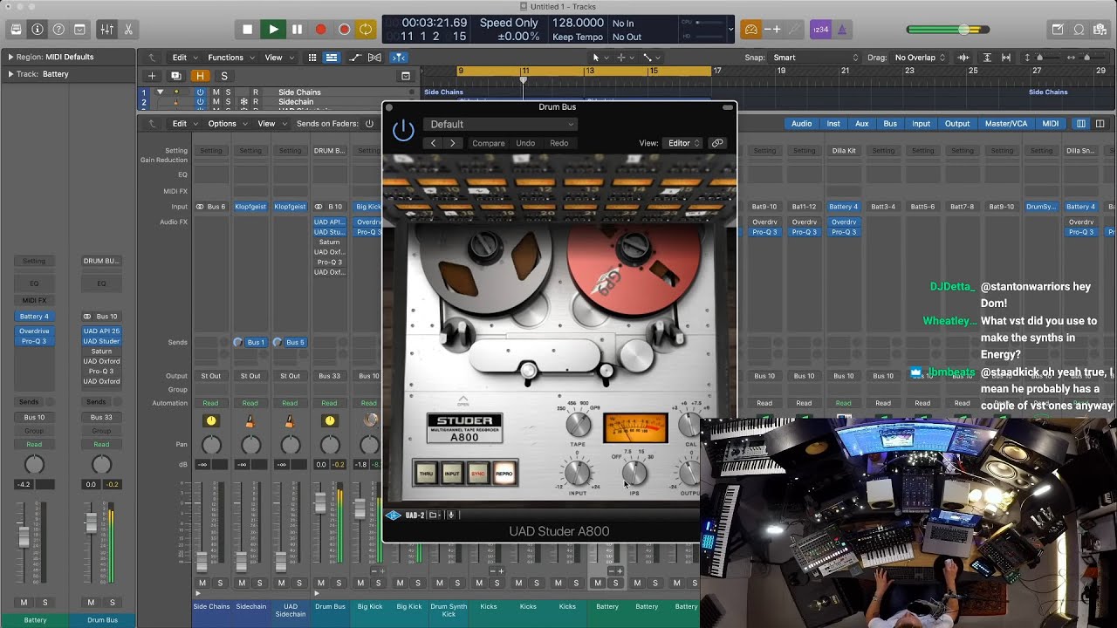Toggle the global Solo S button
The width and height of the screenshot is (1117, 628).
click(x=223, y=76)
